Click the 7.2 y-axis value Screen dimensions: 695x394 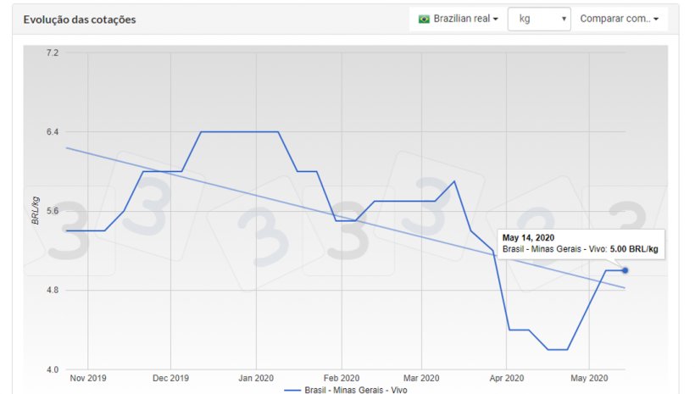pyautogui.click(x=52, y=53)
